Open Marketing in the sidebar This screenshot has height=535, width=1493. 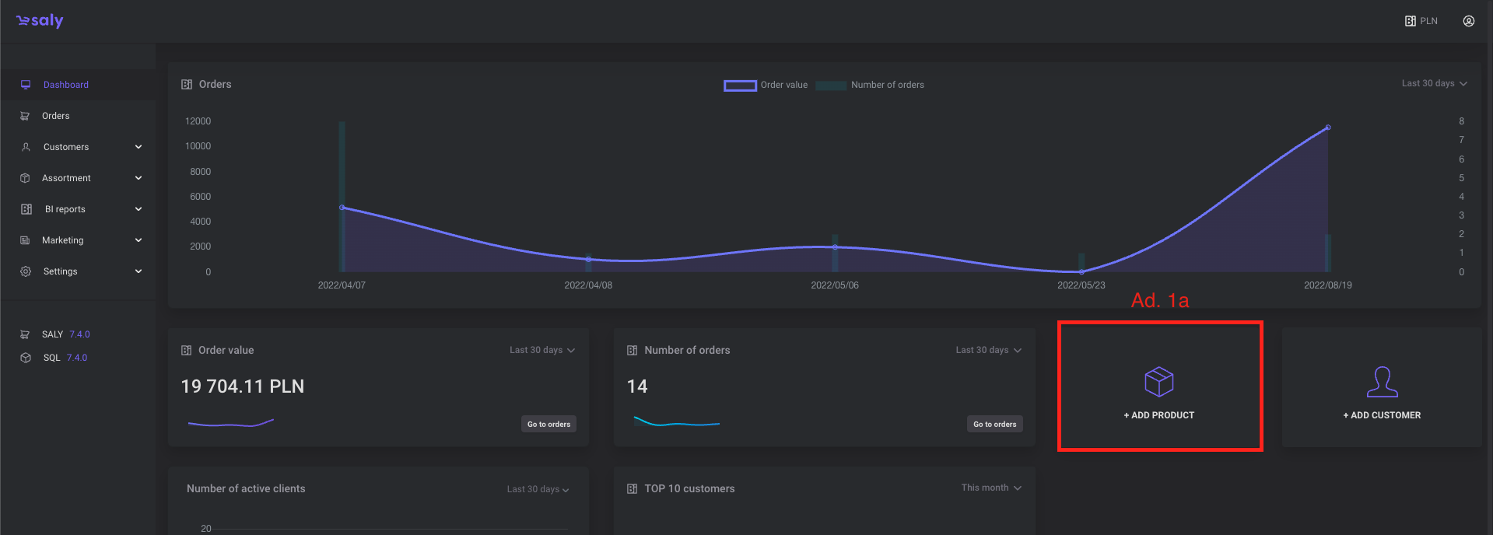[x=62, y=240]
